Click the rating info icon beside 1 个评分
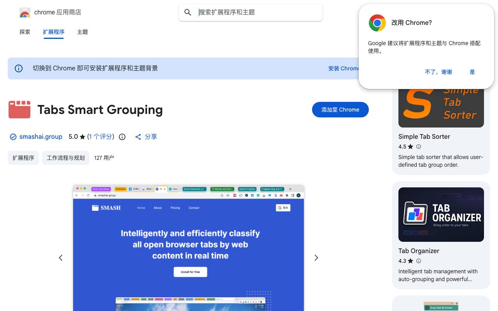Image resolution: width=498 pixels, height=311 pixels. 122,137
